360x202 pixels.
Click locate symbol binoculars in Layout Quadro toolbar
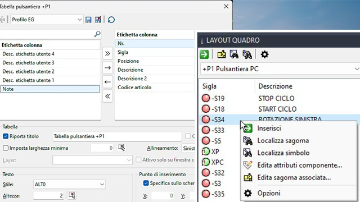tap(234, 54)
